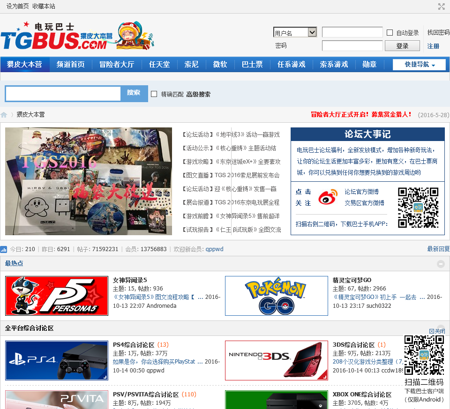
Task: Open the home icon in the breadcrumb
Action: click(4, 115)
